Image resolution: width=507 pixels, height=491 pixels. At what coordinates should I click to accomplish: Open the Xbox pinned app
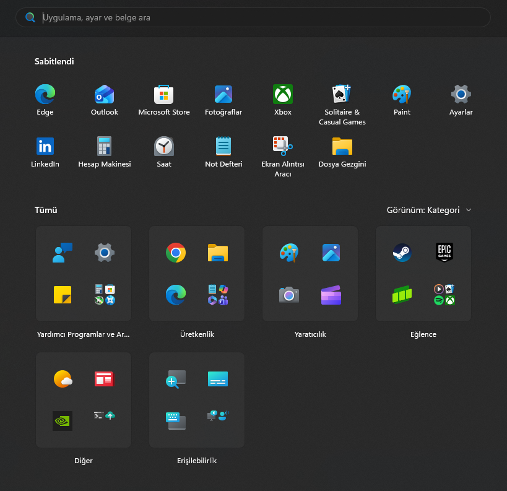tap(283, 100)
